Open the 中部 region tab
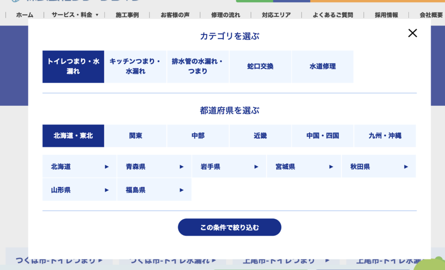This screenshot has height=270, width=445. [198, 136]
